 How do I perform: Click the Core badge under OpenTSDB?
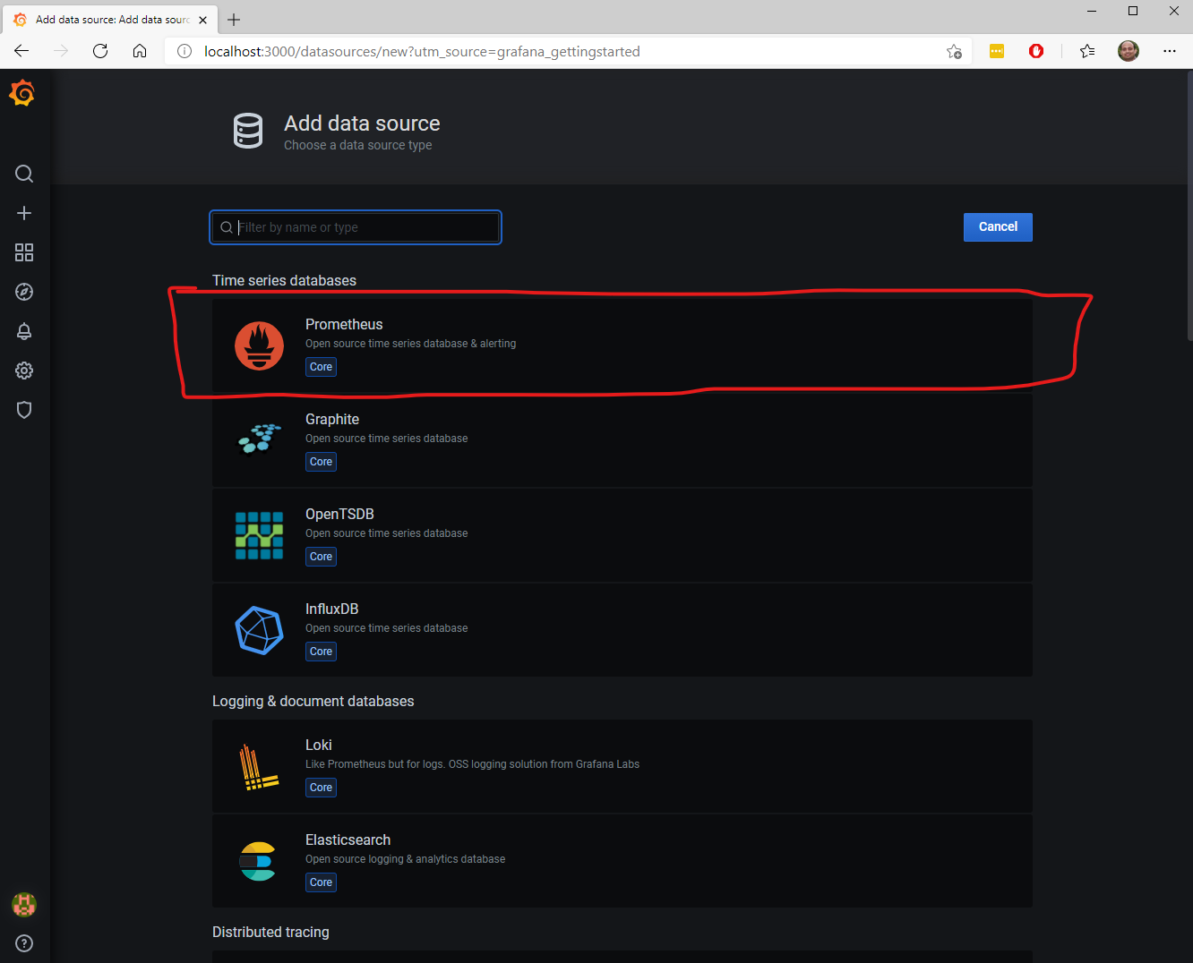[321, 557]
